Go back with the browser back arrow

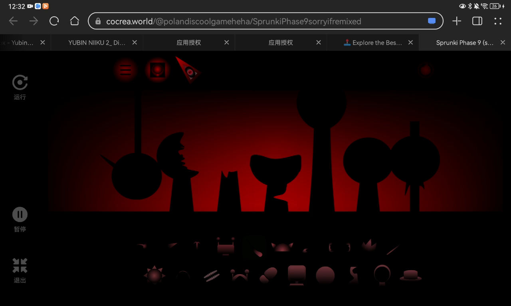click(13, 21)
